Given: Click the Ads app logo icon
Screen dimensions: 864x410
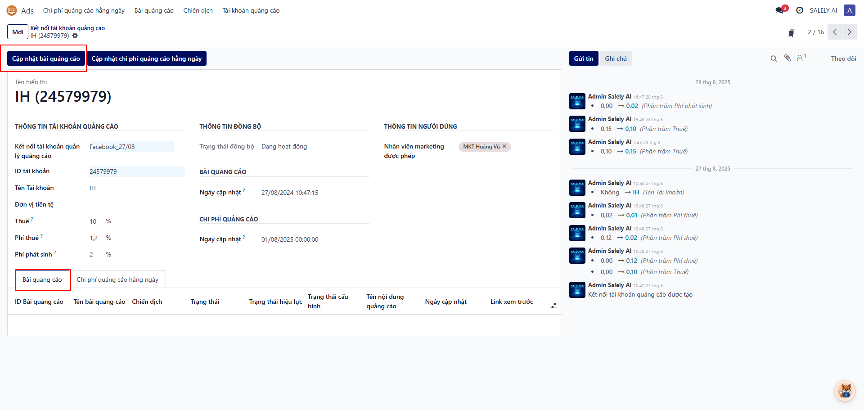Looking at the screenshot, I should (12, 10).
